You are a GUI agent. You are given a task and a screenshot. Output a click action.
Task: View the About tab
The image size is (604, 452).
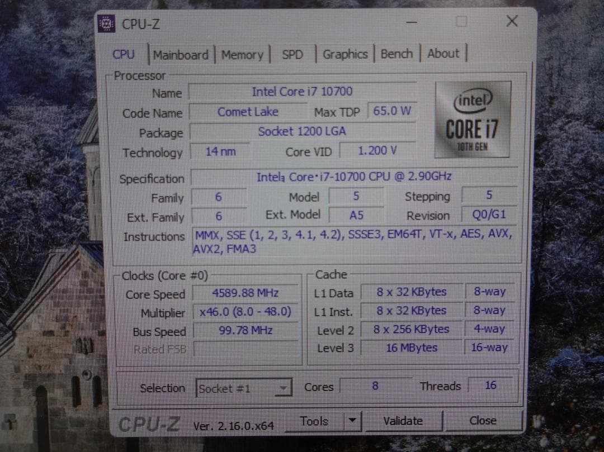tap(442, 53)
